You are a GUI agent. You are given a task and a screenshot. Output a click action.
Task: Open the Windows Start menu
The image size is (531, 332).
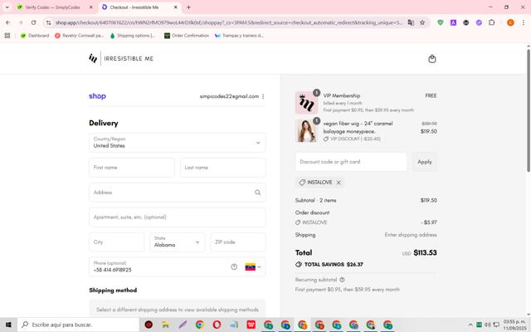click(8, 325)
